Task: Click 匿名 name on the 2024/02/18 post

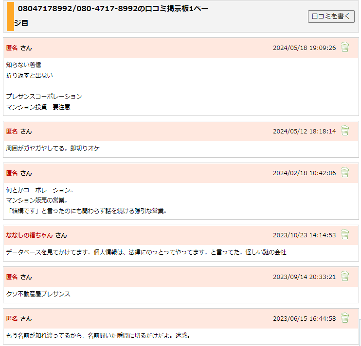Action: 12,173
